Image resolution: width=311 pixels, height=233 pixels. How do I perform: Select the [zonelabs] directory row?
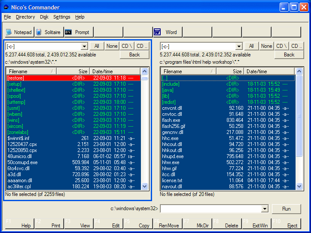coord(73,132)
